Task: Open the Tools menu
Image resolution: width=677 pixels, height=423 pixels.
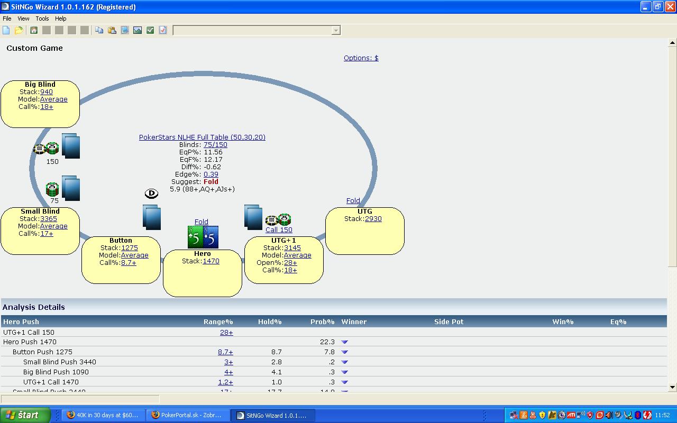Action: 42,19
